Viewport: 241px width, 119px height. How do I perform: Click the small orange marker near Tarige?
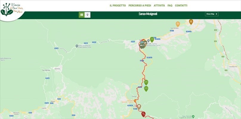coord(135,101)
